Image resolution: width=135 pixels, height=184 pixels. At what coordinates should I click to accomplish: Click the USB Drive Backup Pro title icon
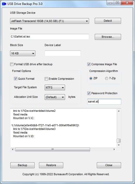[4, 4]
